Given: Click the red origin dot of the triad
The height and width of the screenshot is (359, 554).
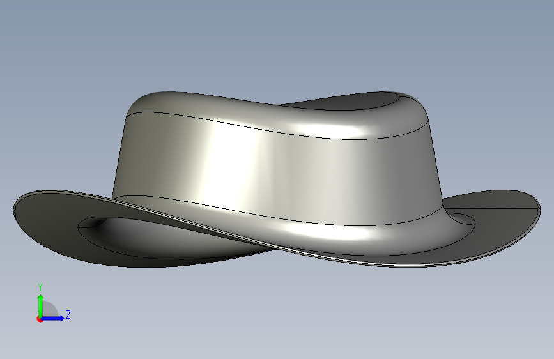Looking at the screenshot, I should coord(40,319).
